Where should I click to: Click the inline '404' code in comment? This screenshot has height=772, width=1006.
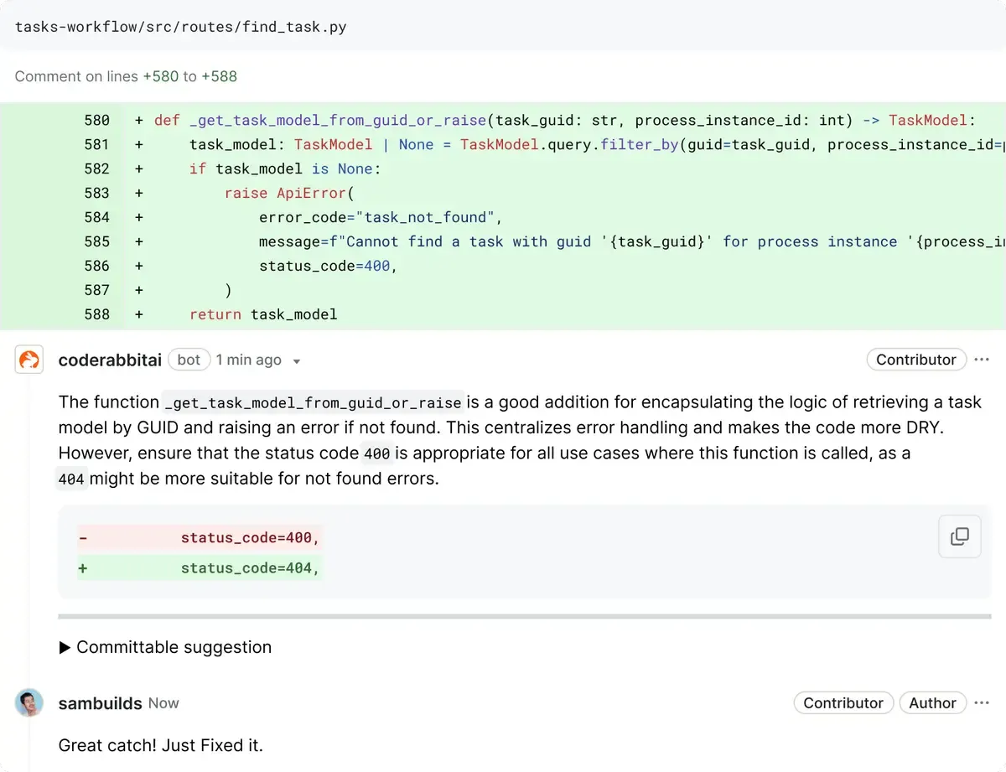tap(72, 480)
